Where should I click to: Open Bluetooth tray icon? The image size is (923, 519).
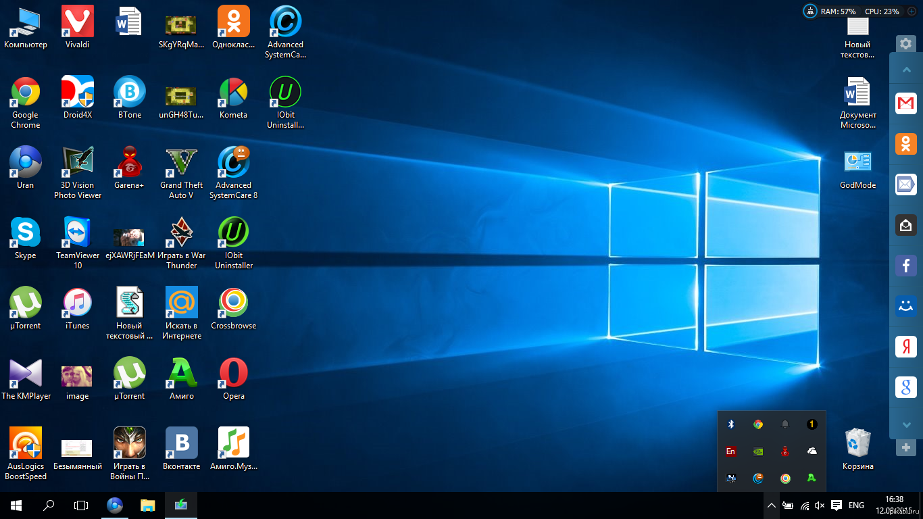click(730, 424)
